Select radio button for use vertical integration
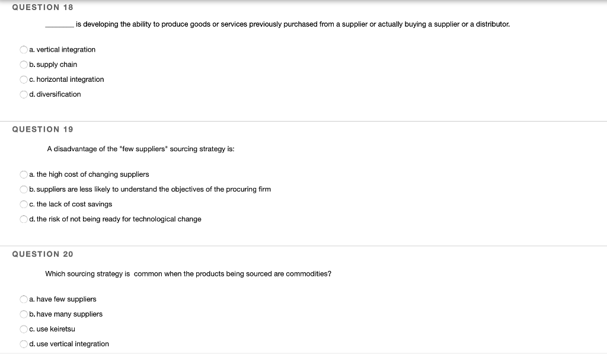 (23, 344)
